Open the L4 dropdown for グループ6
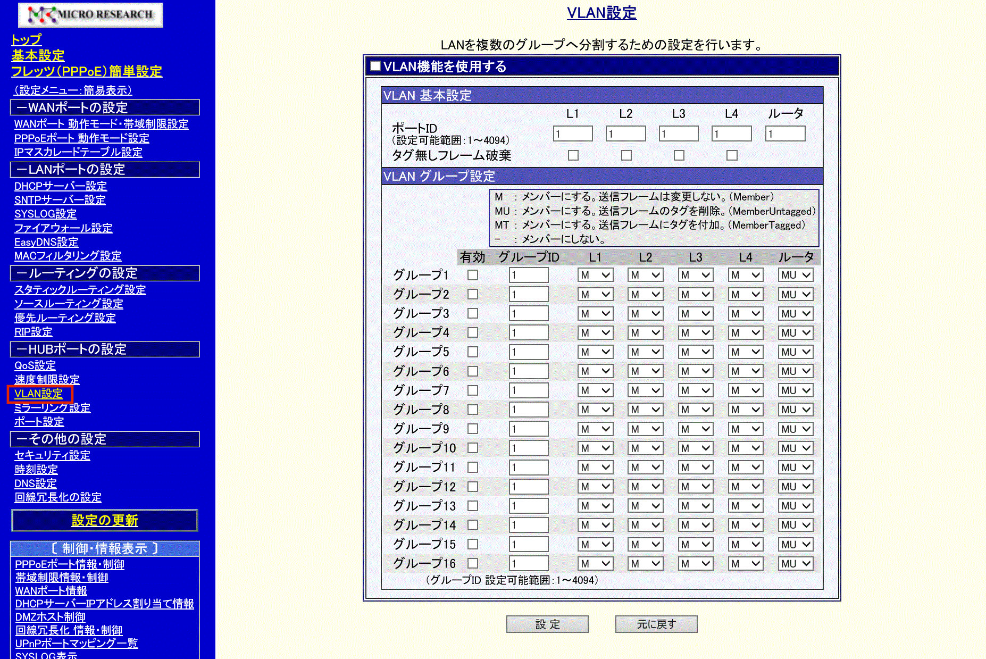986x659 pixels. [745, 371]
